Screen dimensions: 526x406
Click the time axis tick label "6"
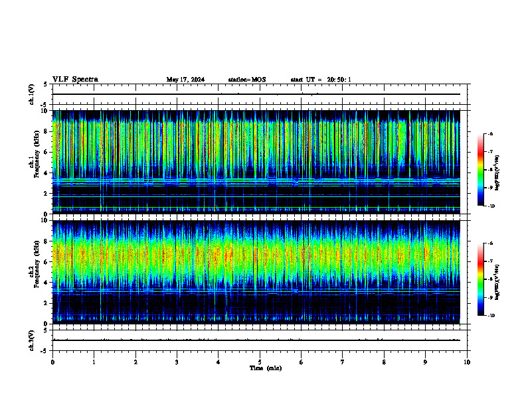(302, 362)
